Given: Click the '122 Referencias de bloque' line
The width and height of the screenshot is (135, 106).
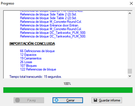Looking at the screenshot, I should [38, 69].
